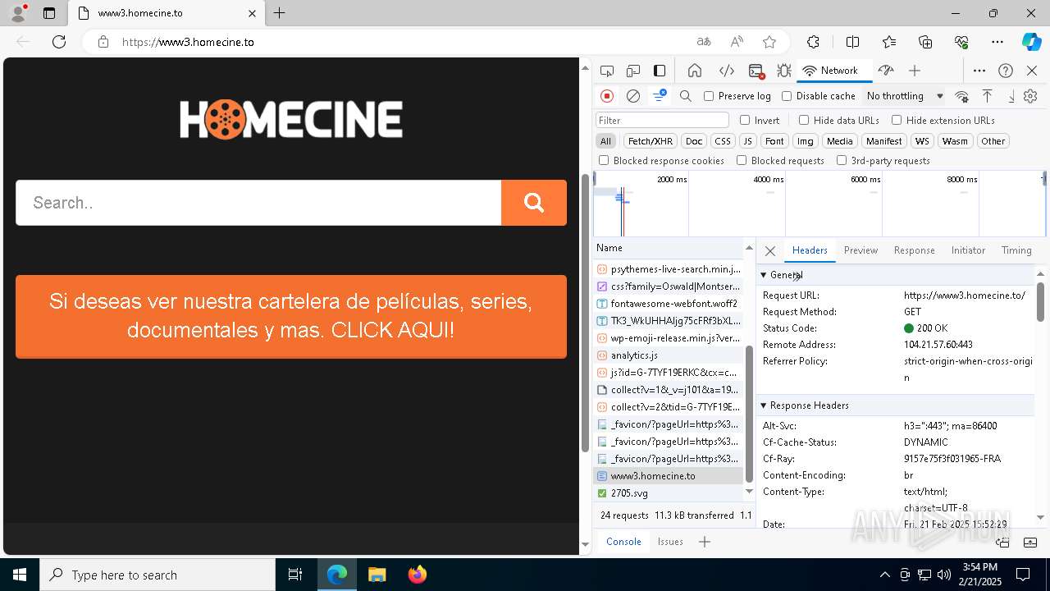Open DevTools customize three-dot menu

(x=979, y=71)
